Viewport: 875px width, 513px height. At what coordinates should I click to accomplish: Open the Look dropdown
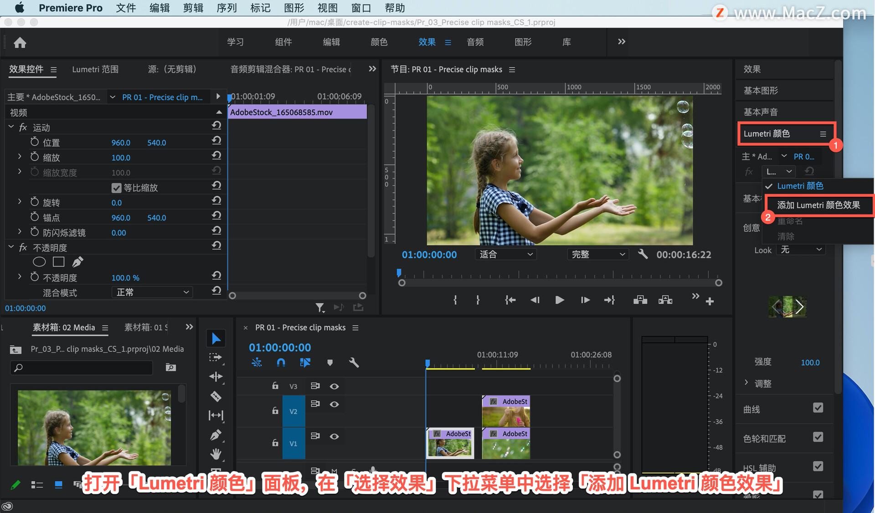coord(801,250)
